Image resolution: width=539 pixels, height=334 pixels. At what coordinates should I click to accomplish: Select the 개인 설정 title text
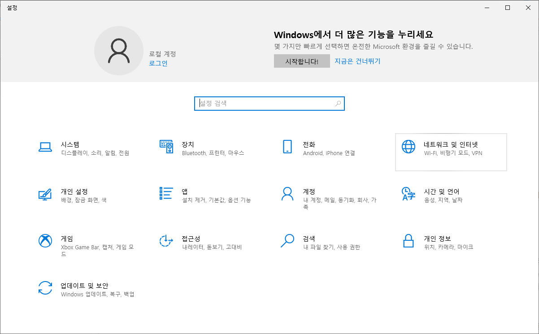tap(74, 191)
